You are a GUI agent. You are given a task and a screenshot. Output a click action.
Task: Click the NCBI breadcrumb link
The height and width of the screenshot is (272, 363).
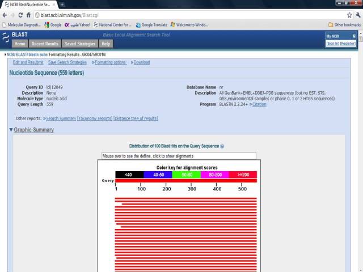(10, 54)
